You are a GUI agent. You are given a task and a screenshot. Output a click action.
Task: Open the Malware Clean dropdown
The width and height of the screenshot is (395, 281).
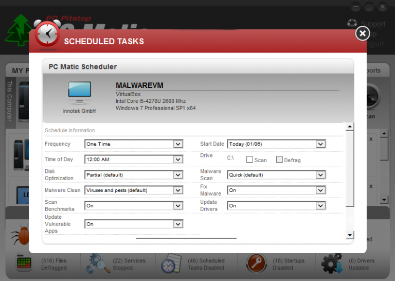[134, 190]
